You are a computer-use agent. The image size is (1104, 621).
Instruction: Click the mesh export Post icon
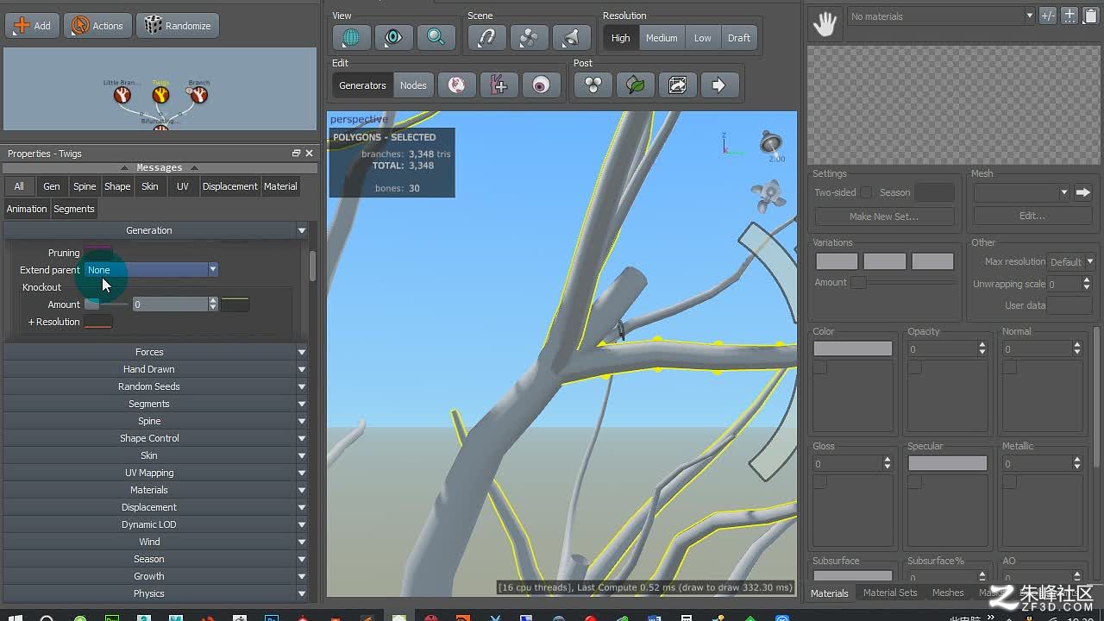pyautogui.click(x=677, y=85)
